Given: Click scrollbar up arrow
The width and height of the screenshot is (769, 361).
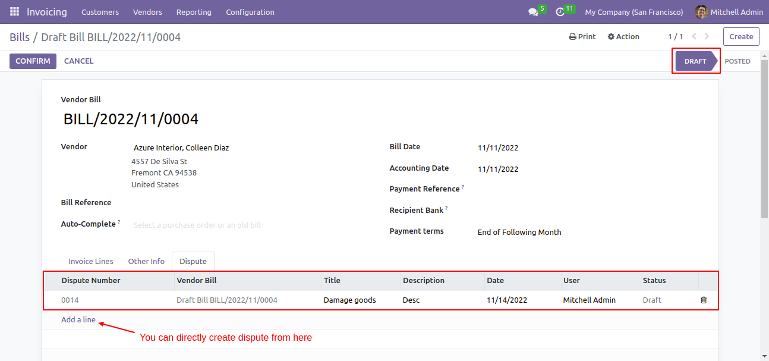Looking at the screenshot, I should point(765,55).
